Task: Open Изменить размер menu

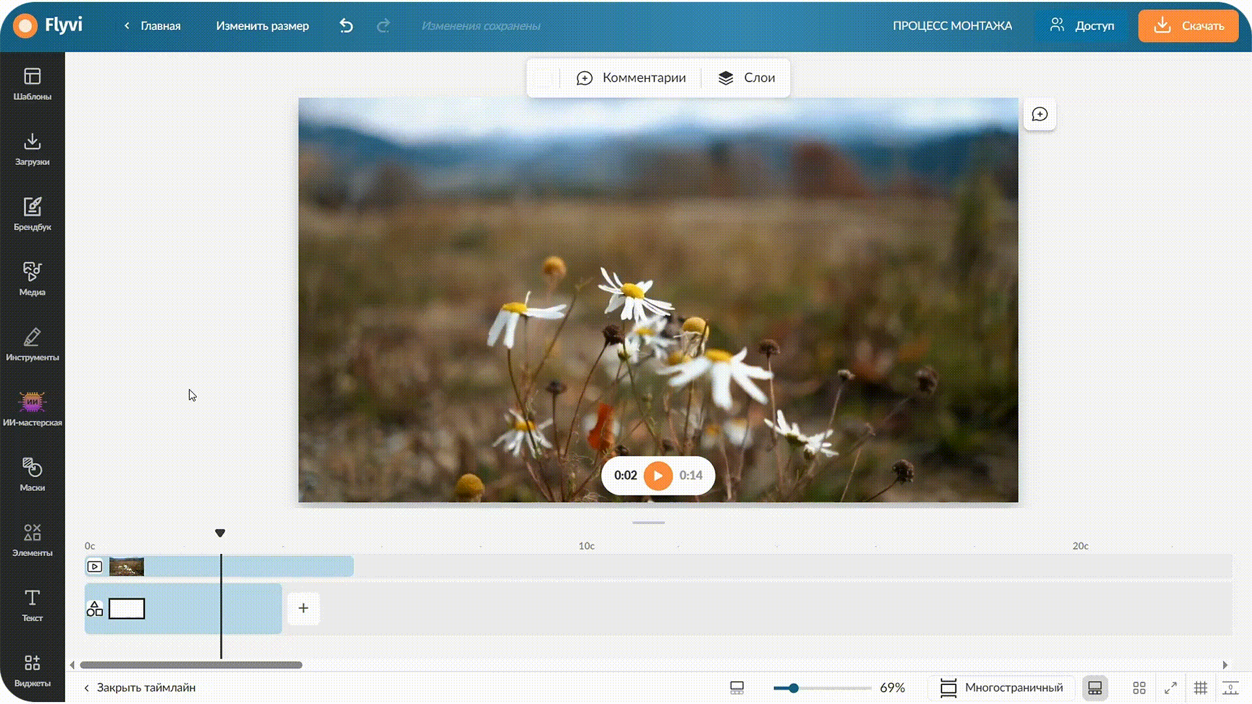Action: [262, 25]
